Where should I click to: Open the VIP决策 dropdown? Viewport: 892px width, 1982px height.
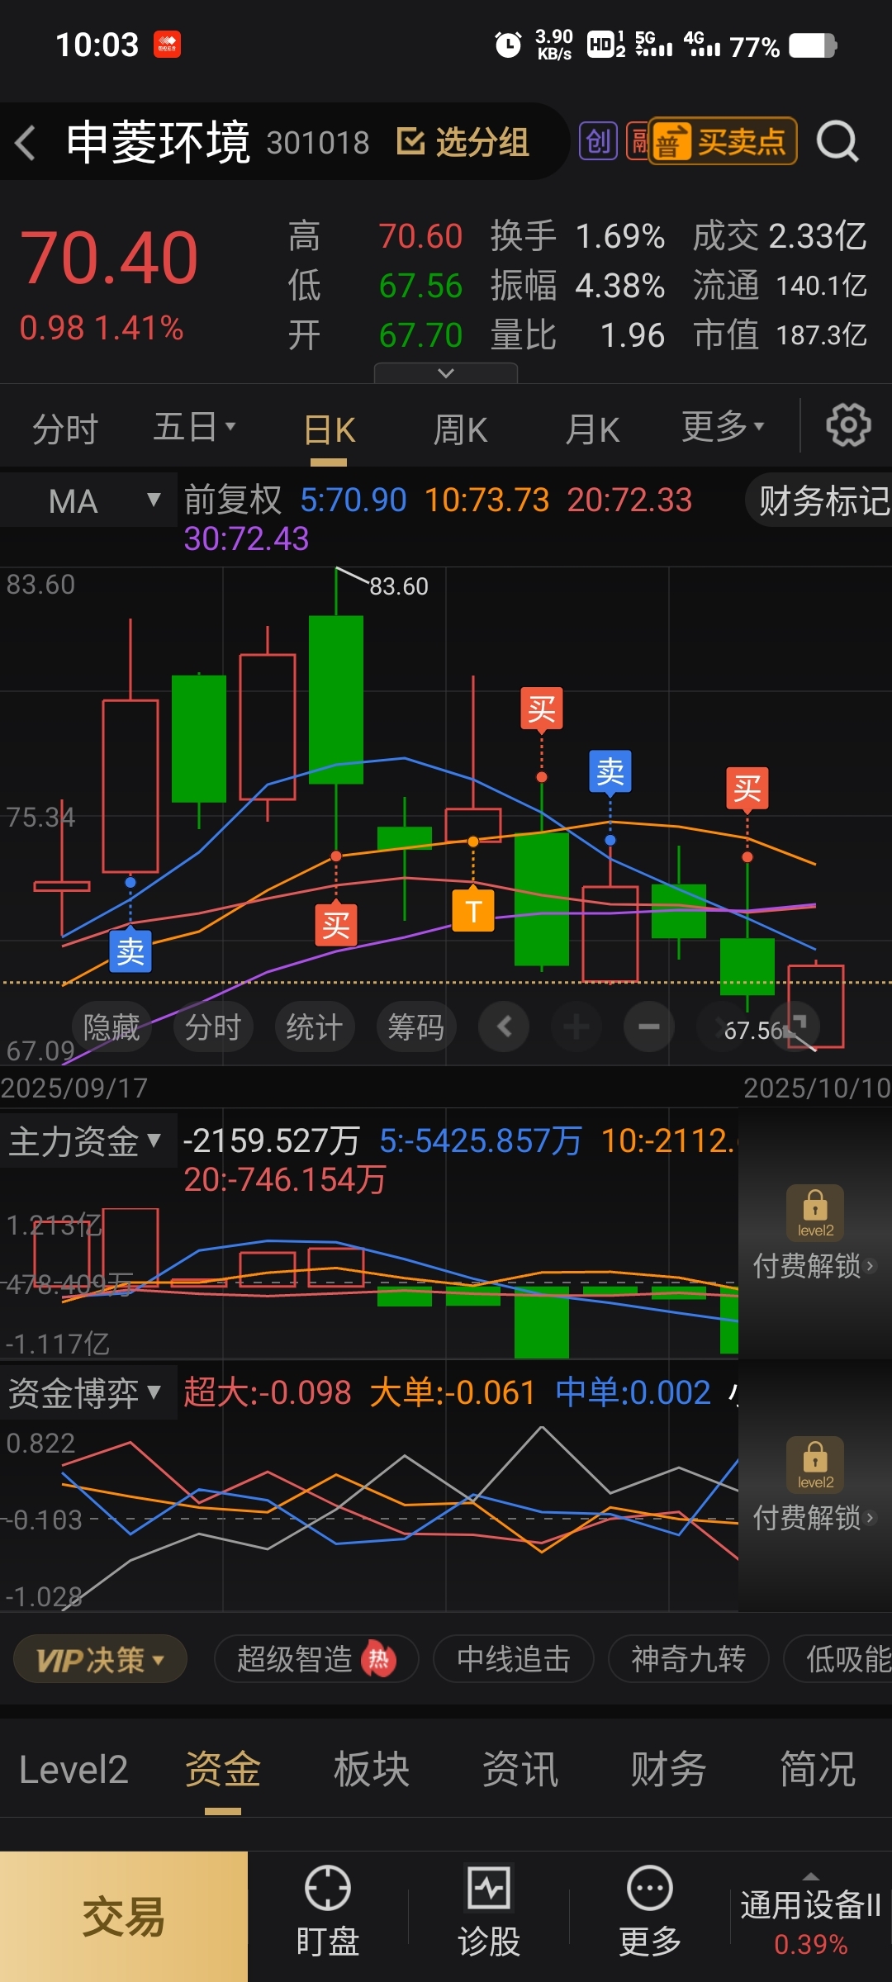click(100, 1659)
